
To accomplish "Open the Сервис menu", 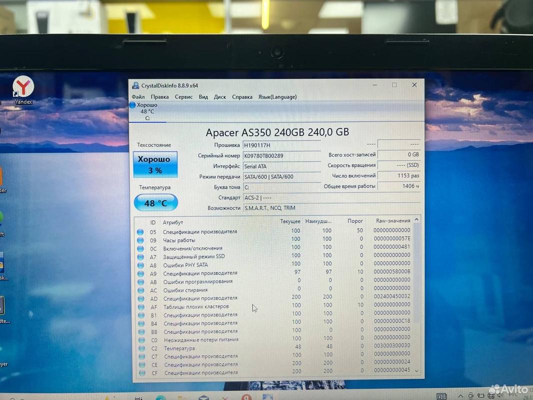I will [x=183, y=97].
